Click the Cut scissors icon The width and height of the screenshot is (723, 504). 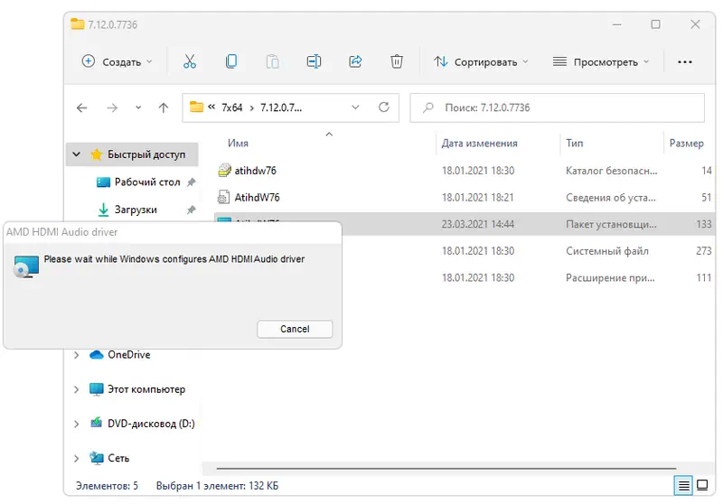click(x=189, y=61)
